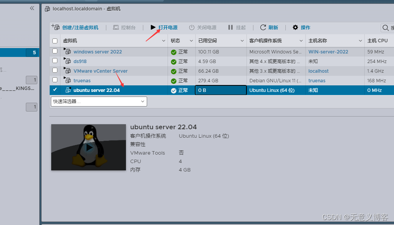The image size is (394, 225).
Task: Click the VM icon beside ubuntu server 22.04
Action: pyautogui.click(x=68, y=90)
